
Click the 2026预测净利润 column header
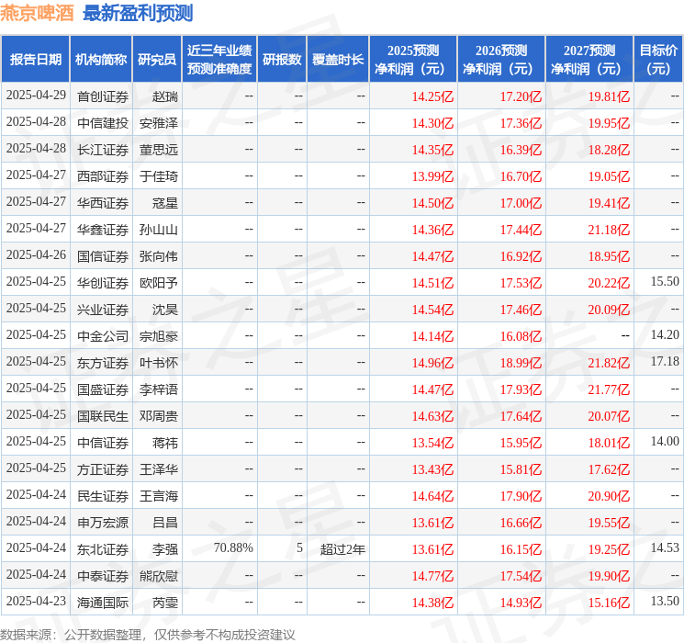pos(501,59)
